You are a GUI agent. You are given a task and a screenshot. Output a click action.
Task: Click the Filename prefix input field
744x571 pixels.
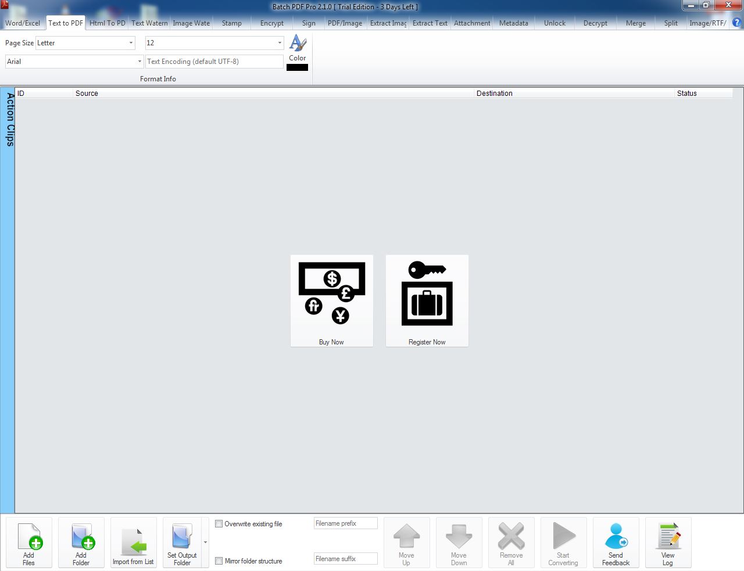pyautogui.click(x=345, y=523)
